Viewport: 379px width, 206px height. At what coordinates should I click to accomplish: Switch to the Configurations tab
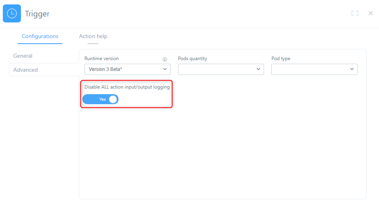click(40, 36)
